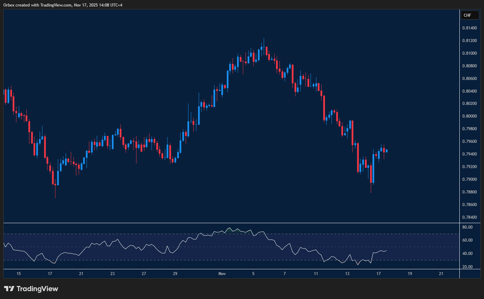Click the Nov label on time axis
Viewport: 484px width, 299px height.
(222, 274)
